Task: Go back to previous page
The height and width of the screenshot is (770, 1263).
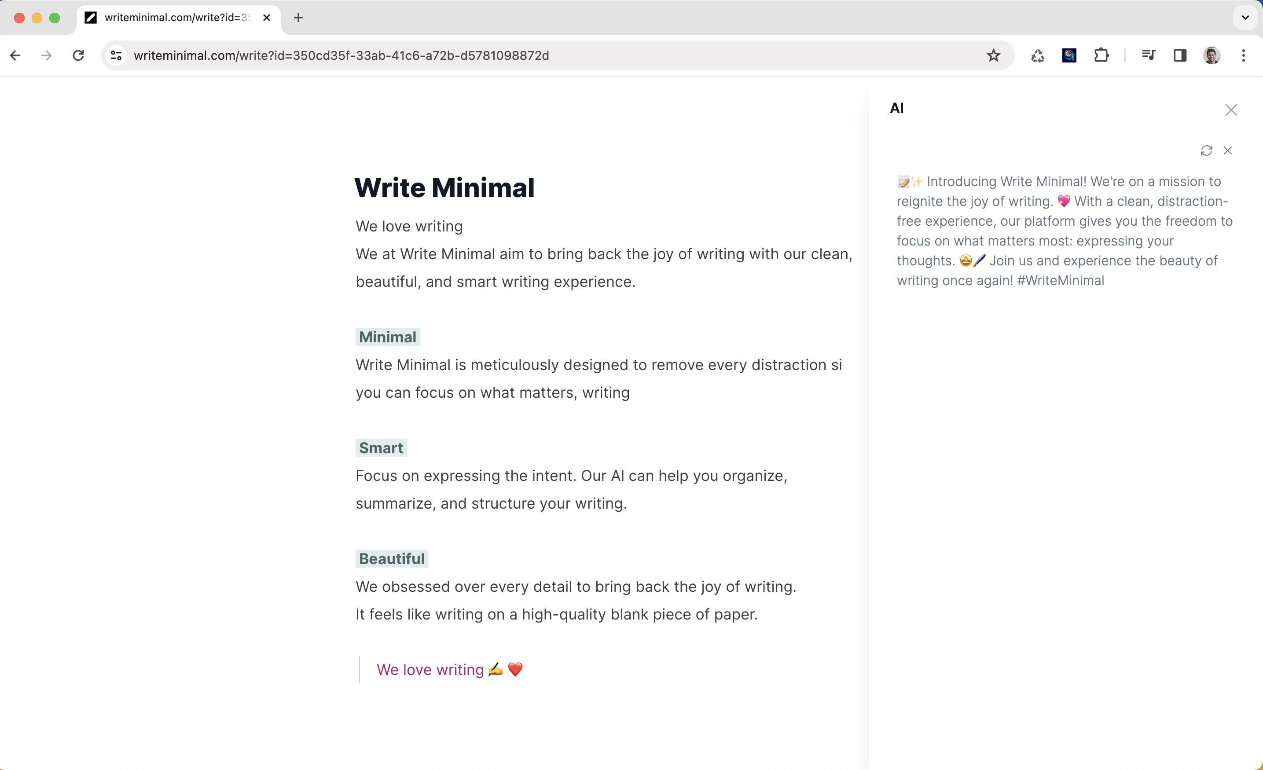Action: point(15,55)
